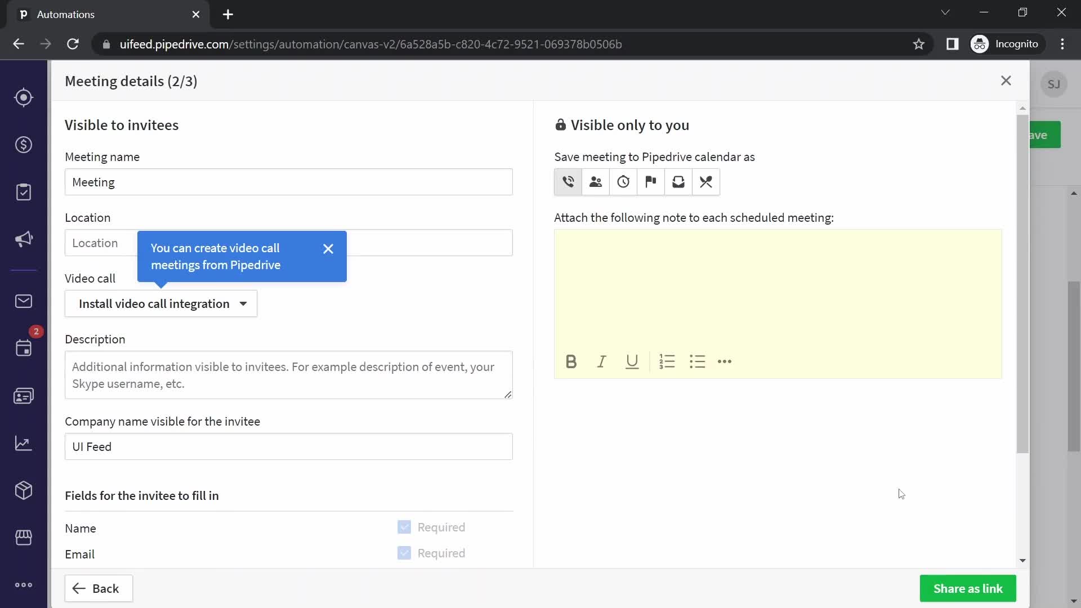
Task: Dismiss the video call tooltip close button
Action: [328, 248]
